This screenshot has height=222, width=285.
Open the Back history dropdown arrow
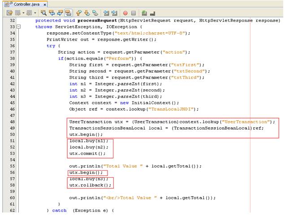(23, 13)
